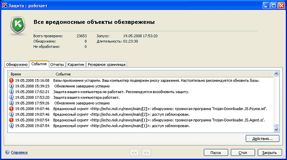Click the Закрыть button
The image size is (287, 160).
coord(270,153)
